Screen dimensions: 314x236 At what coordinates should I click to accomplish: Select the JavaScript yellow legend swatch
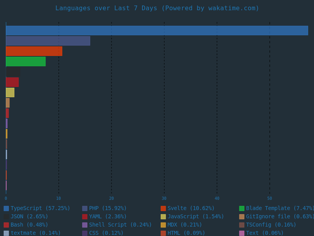click(163, 217)
